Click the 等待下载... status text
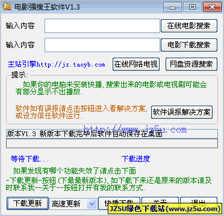 coord(30,159)
